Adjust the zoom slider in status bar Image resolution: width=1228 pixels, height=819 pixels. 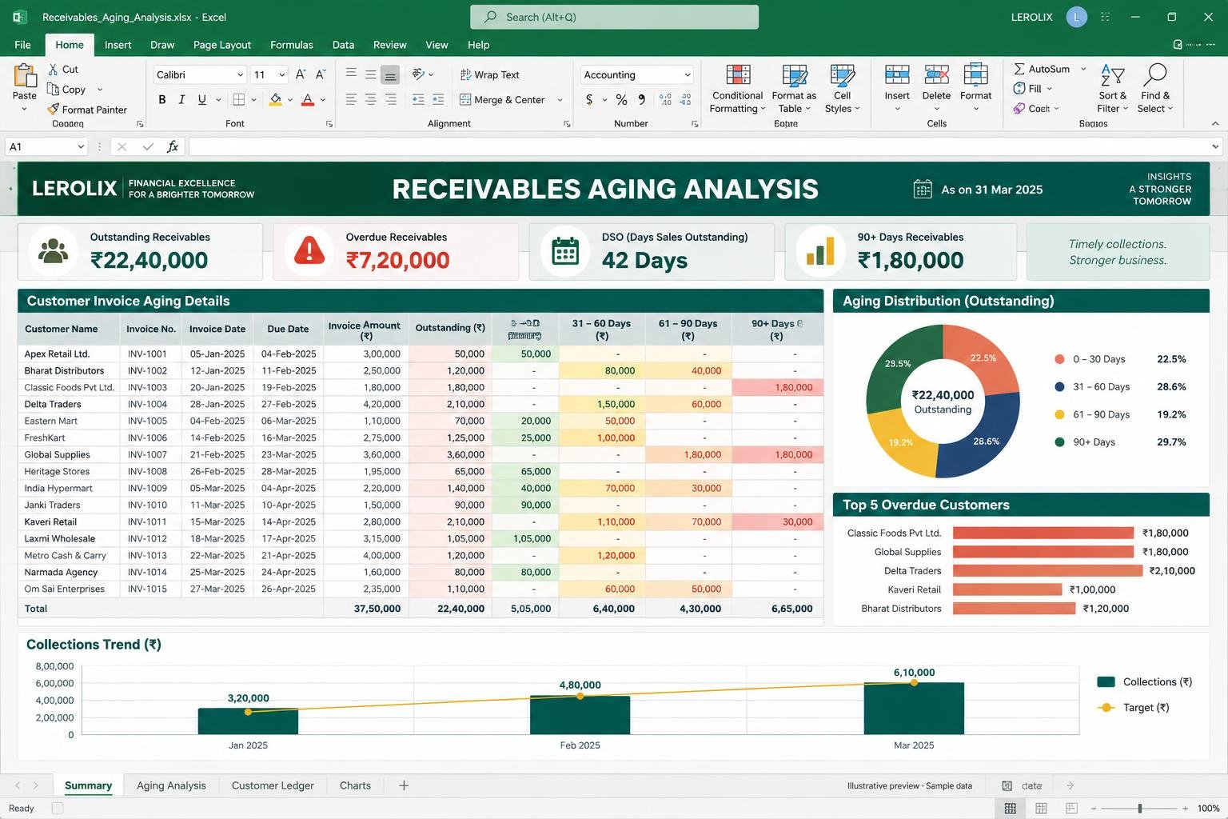coord(1139,809)
